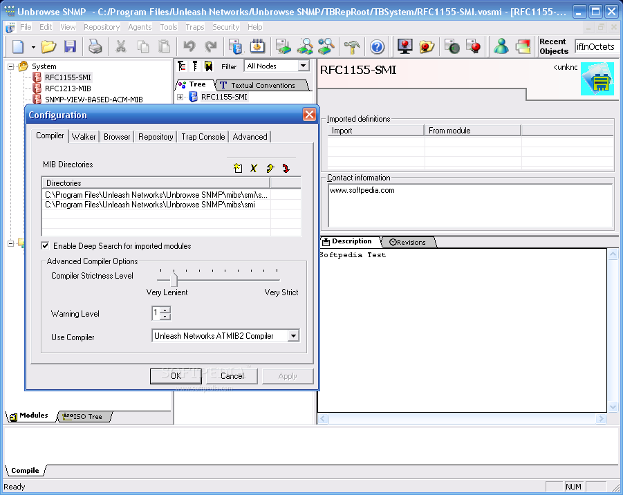Switch to the Walker tab
Screen dimensions: 623x495
[84, 137]
